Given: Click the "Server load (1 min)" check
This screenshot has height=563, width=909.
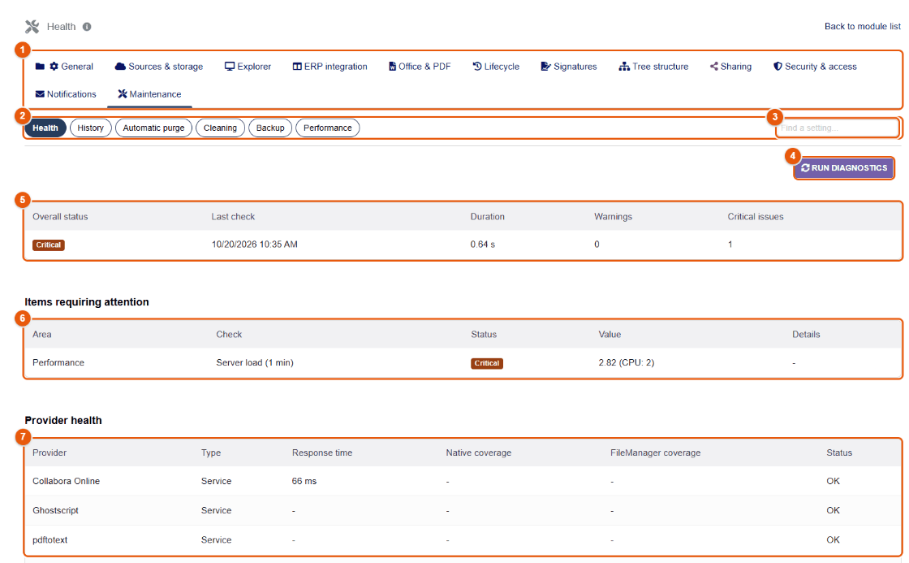Looking at the screenshot, I should point(255,363).
